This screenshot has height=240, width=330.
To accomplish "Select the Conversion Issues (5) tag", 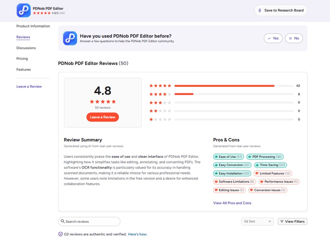I will point(268,190).
